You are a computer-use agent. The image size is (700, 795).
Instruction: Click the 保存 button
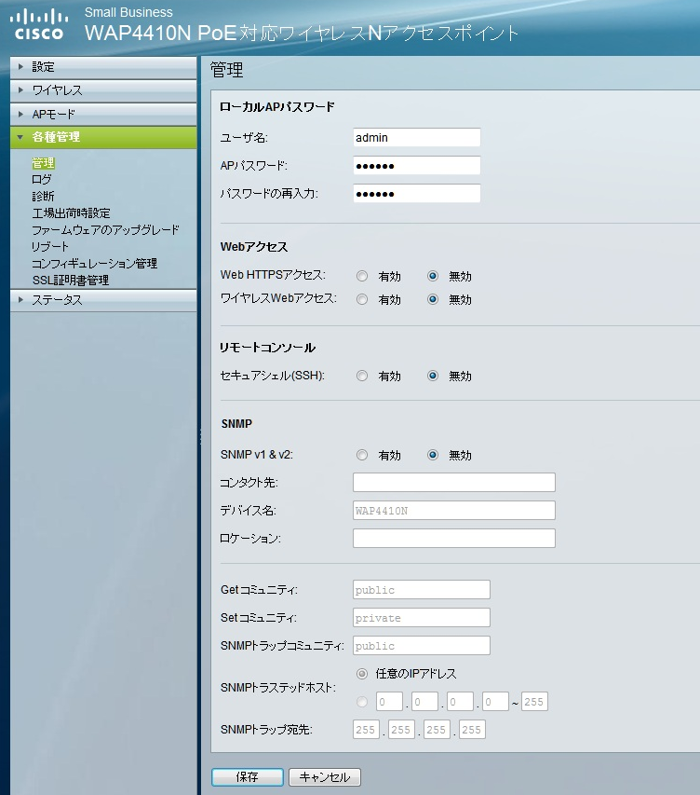coord(248,777)
